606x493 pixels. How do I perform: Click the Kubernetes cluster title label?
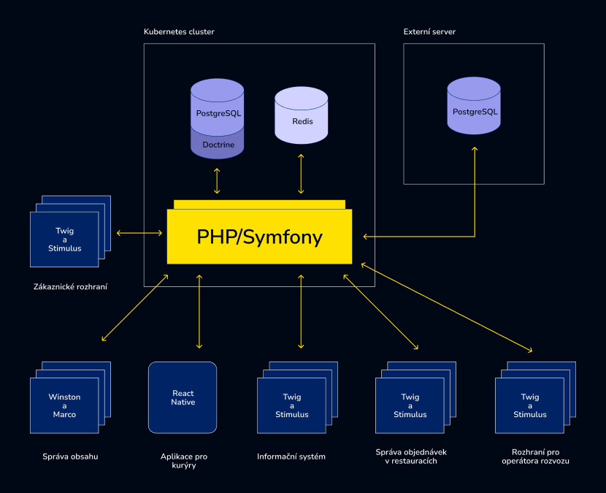(x=179, y=32)
